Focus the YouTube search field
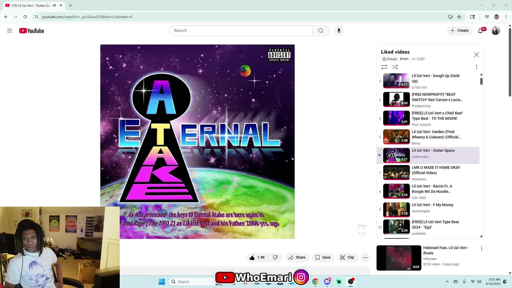The image size is (512, 288). [241, 31]
